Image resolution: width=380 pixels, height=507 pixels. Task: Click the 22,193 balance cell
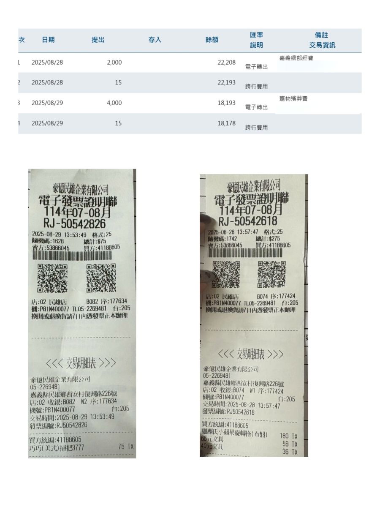click(227, 82)
